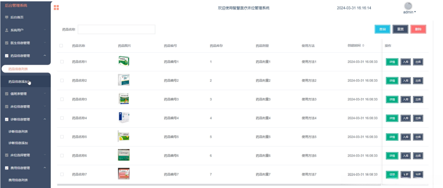Expand the 床位选择管理 menu chevron

click(x=45, y=155)
